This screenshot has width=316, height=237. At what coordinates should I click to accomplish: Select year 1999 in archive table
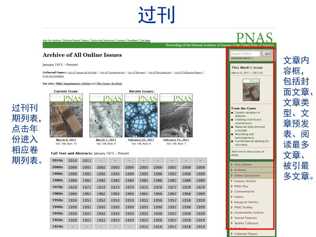click(x=201, y=174)
